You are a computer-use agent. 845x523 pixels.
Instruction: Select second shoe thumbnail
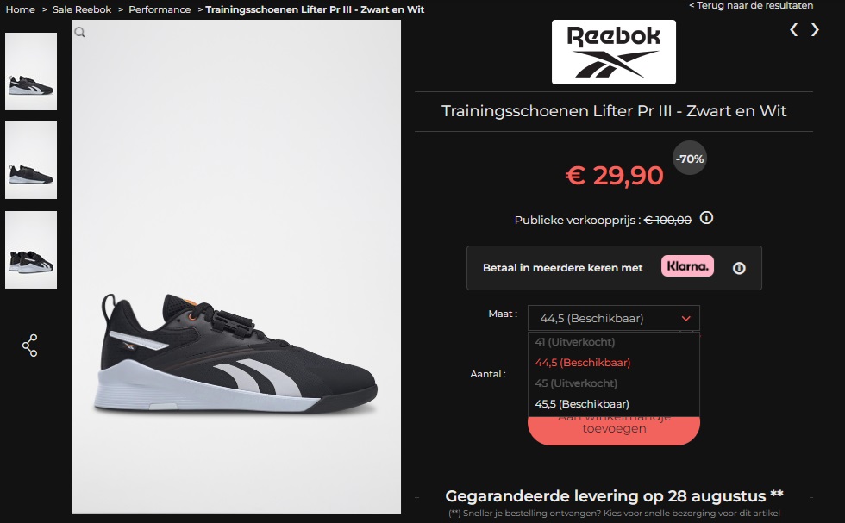(x=31, y=160)
